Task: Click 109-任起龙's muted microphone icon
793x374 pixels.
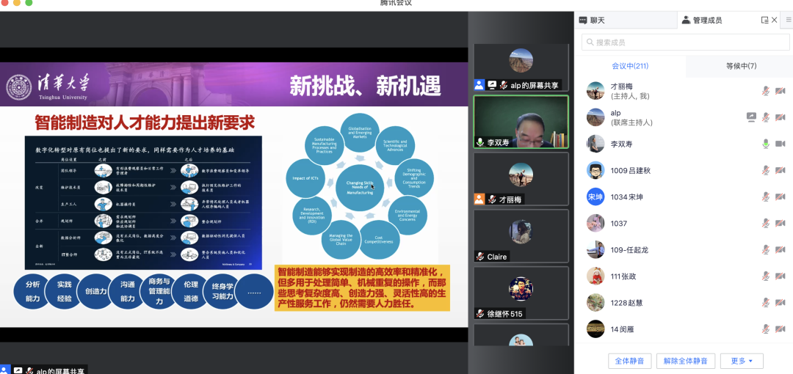Action: pos(766,249)
